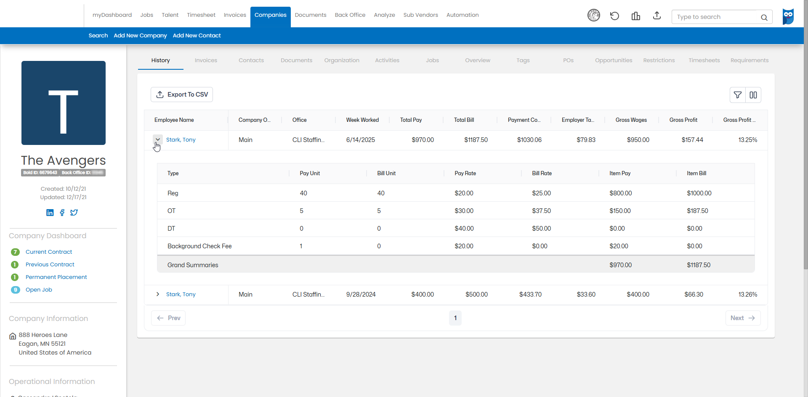Open the bar chart analytics icon
This screenshot has height=397, width=808.
pos(635,16)
